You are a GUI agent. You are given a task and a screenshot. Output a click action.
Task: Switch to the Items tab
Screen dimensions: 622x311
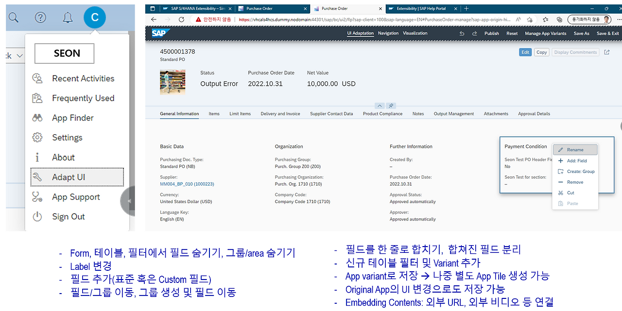(x=214, y=114)
